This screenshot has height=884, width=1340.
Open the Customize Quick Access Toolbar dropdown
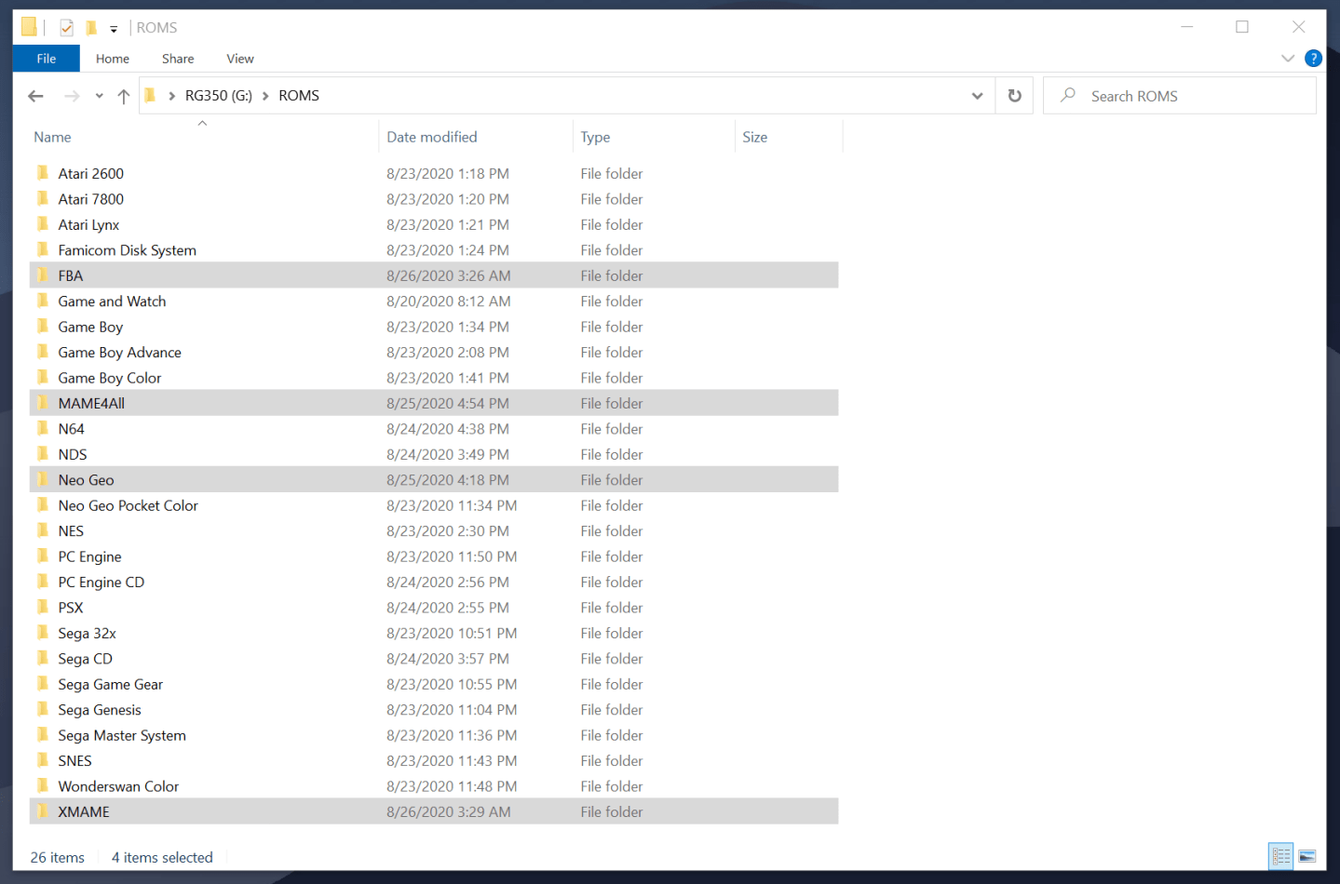[x=114, y=29]
